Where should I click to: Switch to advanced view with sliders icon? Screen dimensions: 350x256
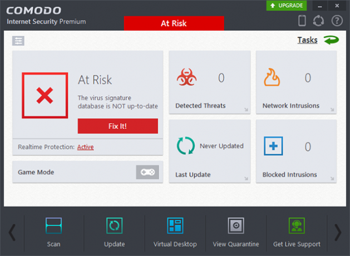pos(18,41)
